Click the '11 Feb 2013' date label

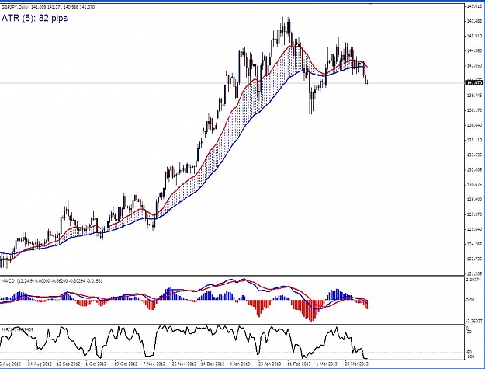(299, 364)
